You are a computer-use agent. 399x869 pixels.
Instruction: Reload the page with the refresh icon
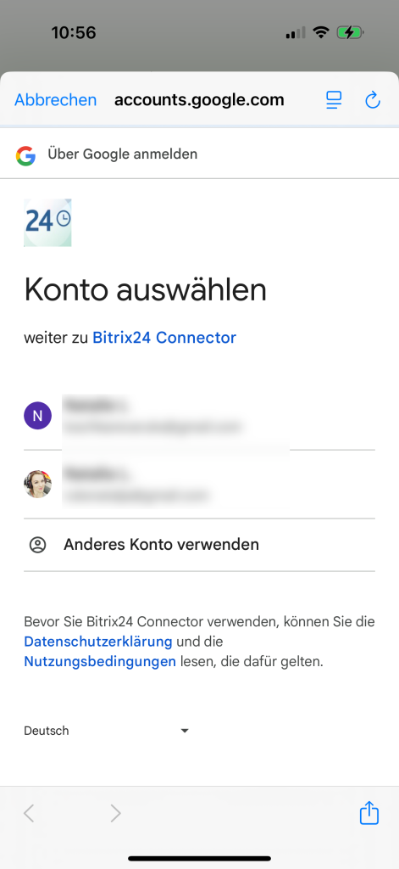[x=373, y=100]
